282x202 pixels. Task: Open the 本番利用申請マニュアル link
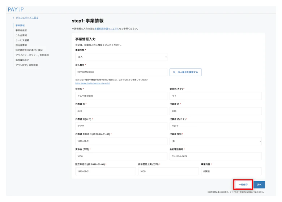click(107, 29)
